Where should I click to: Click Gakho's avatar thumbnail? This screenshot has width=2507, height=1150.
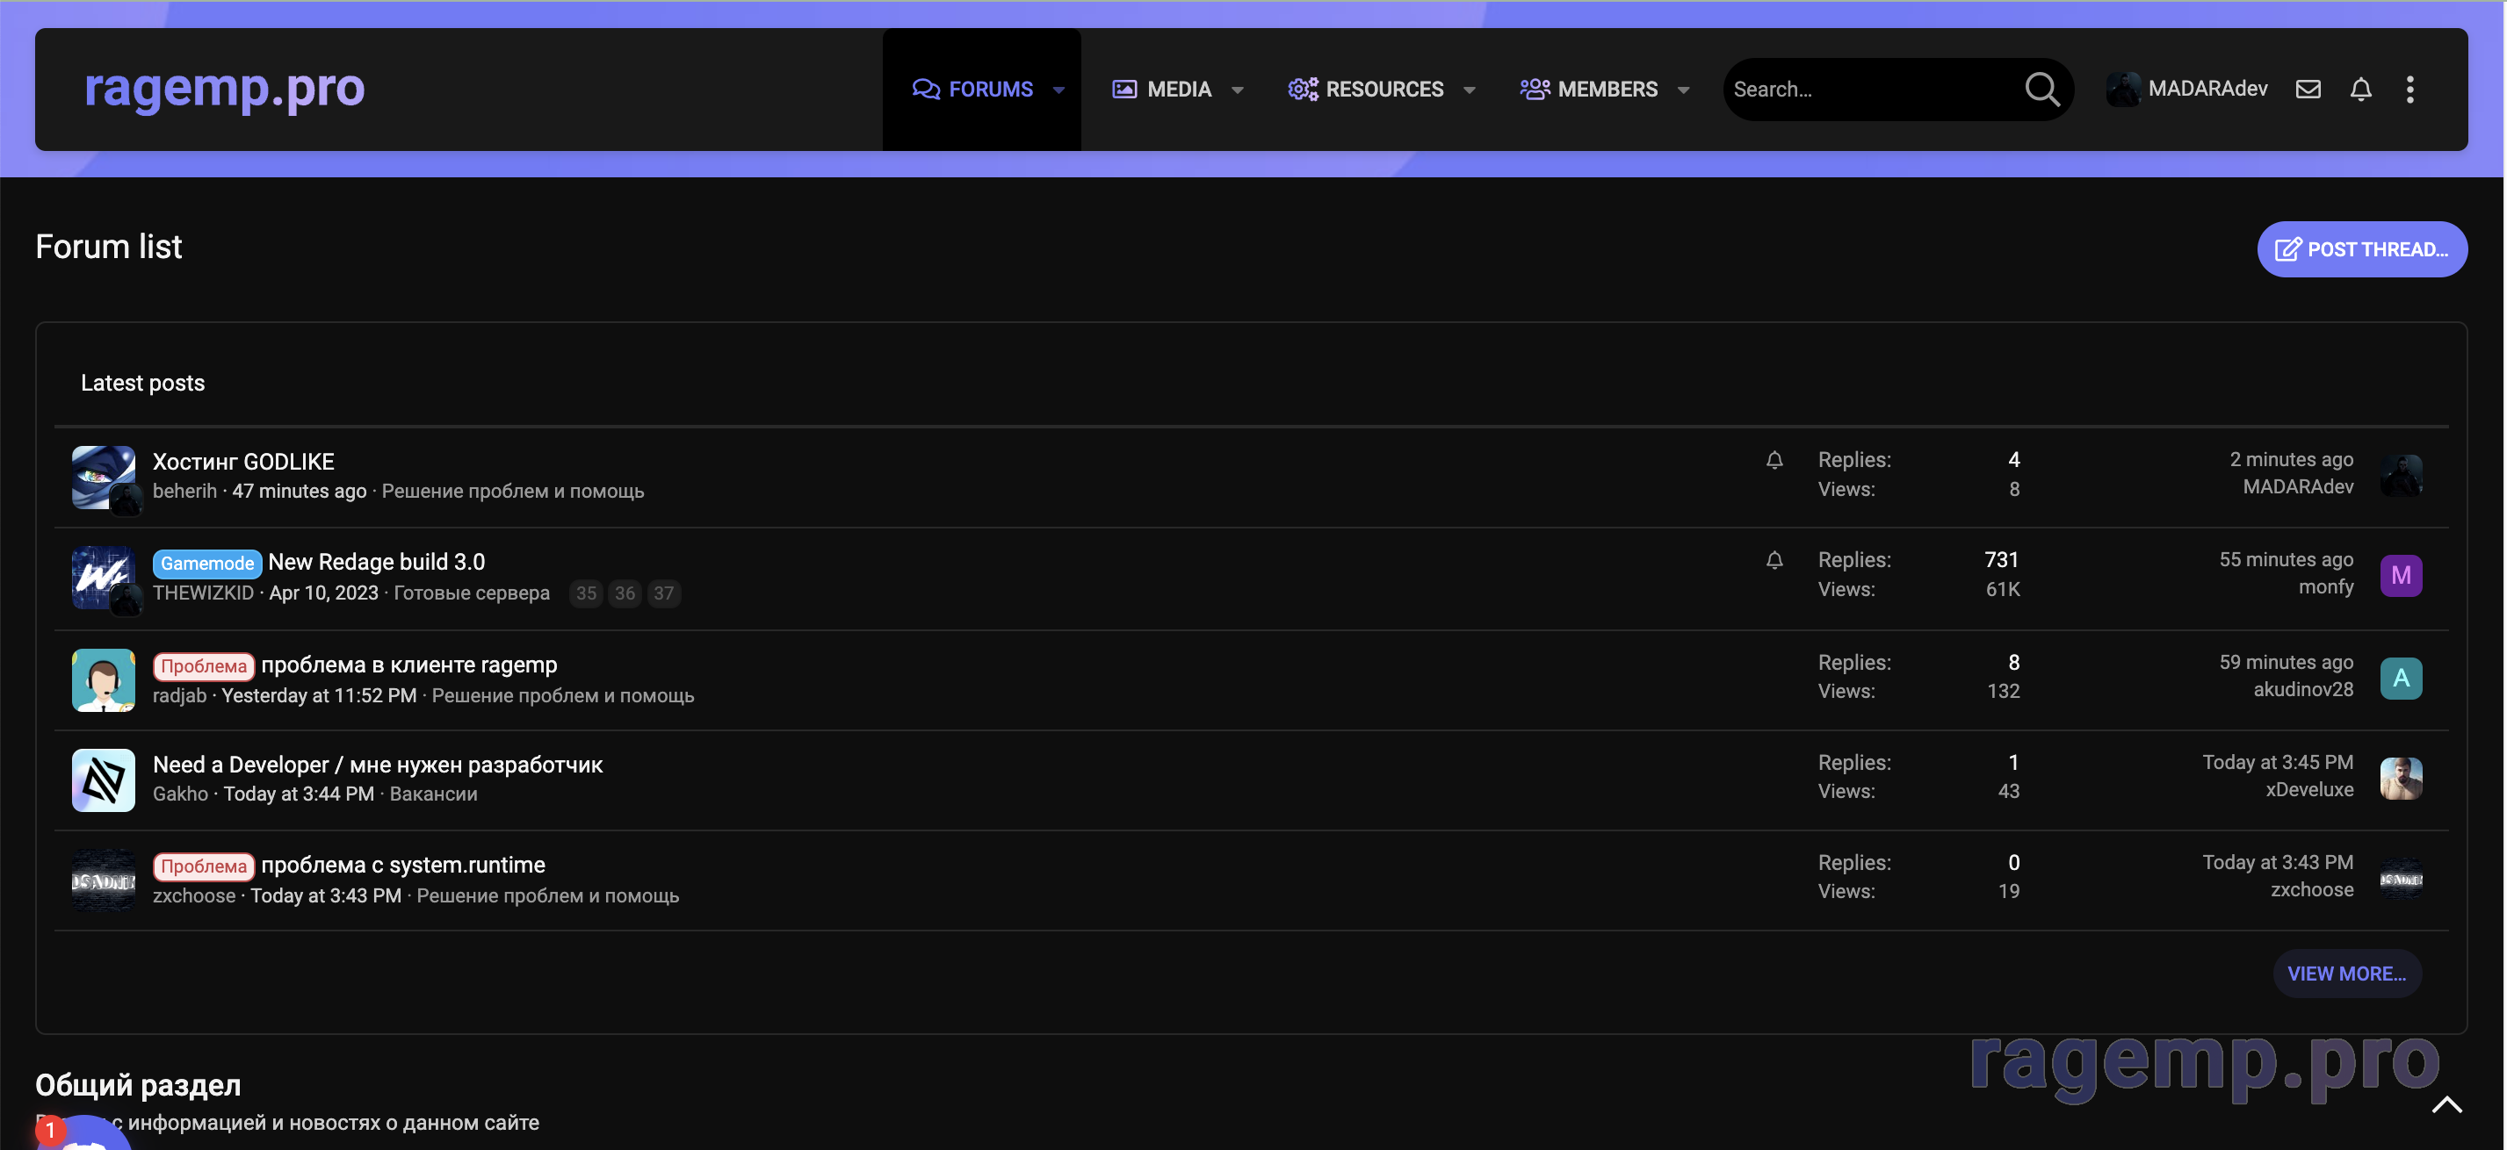103,780
